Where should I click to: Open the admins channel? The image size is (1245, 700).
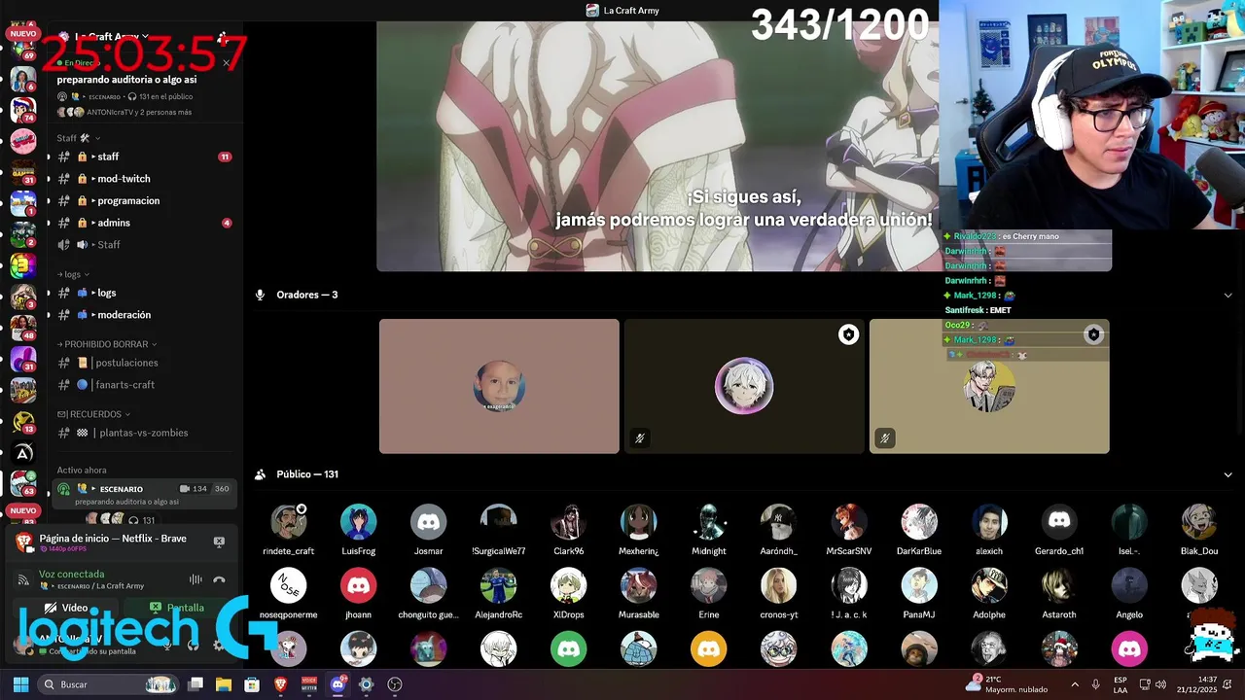point(144,223)
